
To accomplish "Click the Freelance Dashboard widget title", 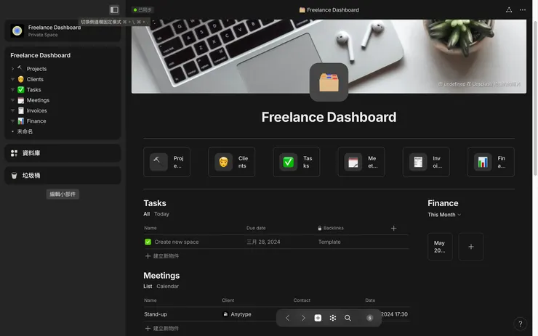I will [41, 55].
